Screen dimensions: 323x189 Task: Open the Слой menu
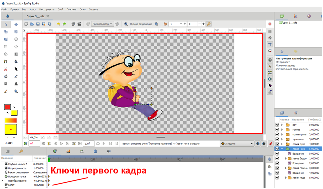tap(60, 9)
